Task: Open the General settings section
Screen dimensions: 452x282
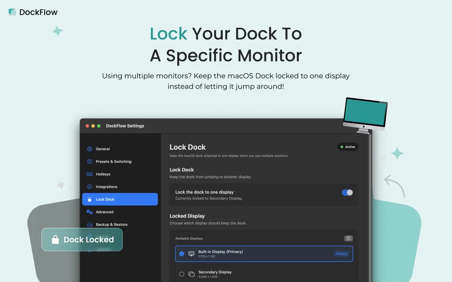Action: point(120,149)
